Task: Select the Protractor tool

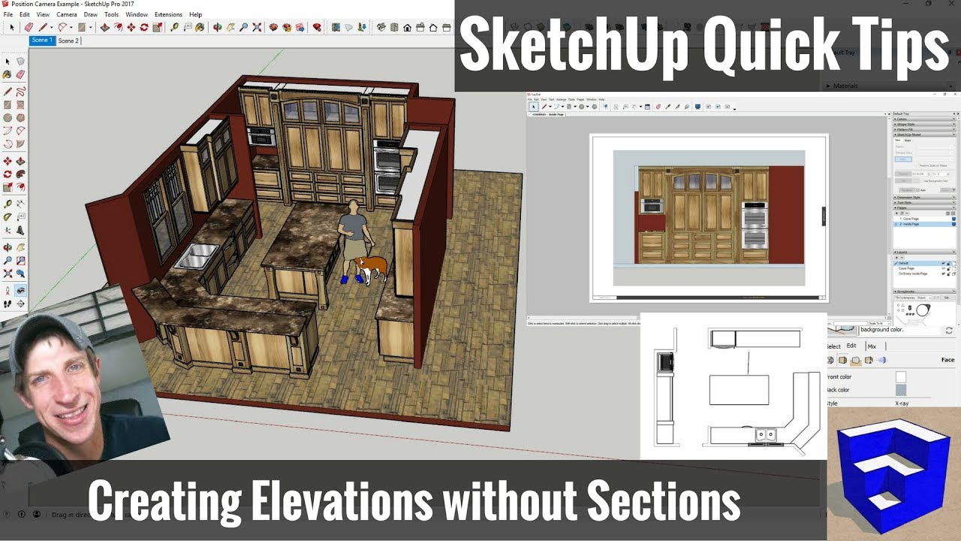Action: 8,216
